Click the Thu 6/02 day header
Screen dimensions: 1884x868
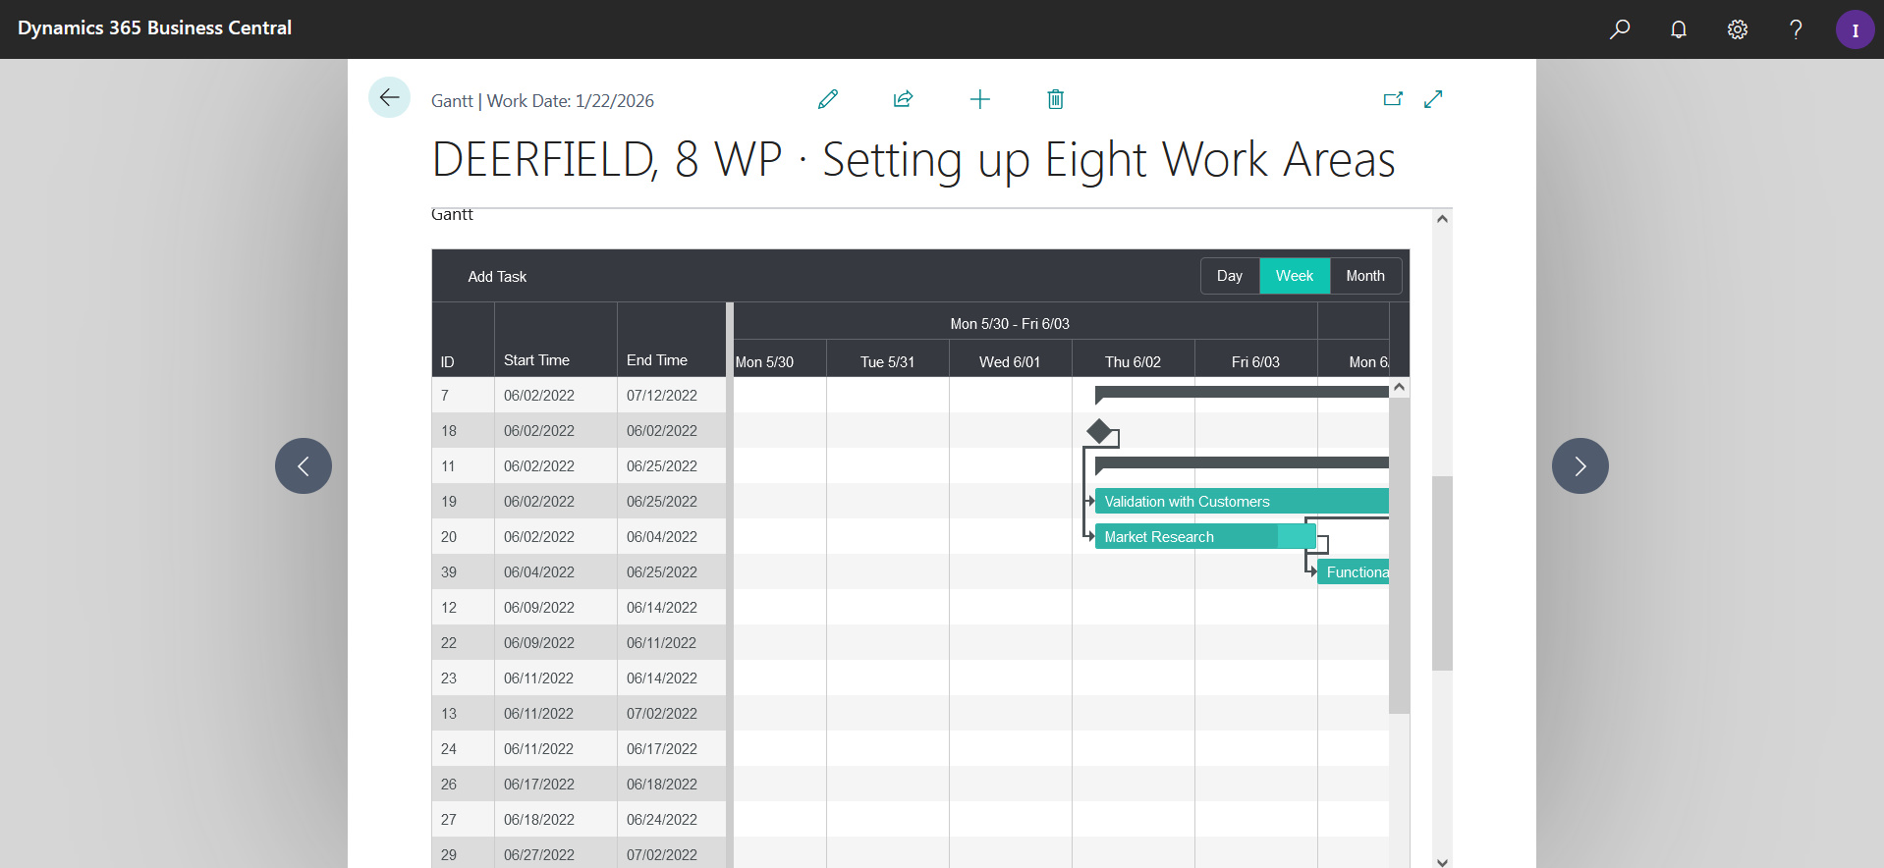1134,359
